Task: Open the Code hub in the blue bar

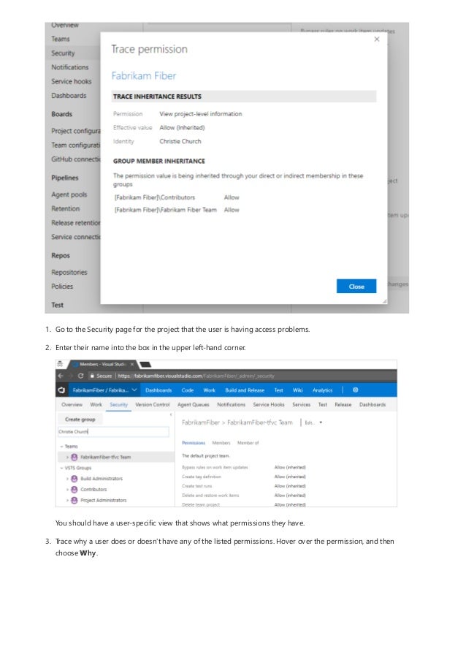Action: pos(188,390)
